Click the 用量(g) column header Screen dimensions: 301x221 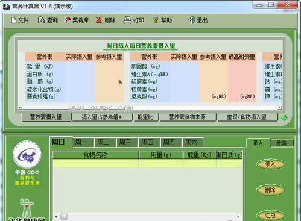160,155
